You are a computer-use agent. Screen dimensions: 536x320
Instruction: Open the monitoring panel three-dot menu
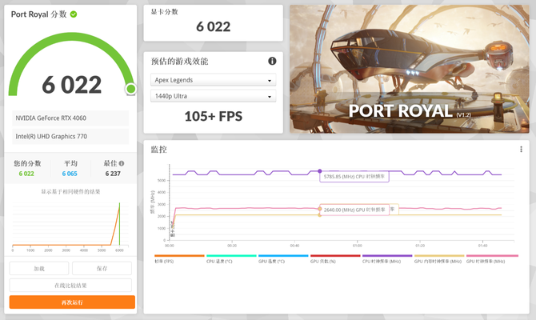pyautogui.click(x=521, y=150)
